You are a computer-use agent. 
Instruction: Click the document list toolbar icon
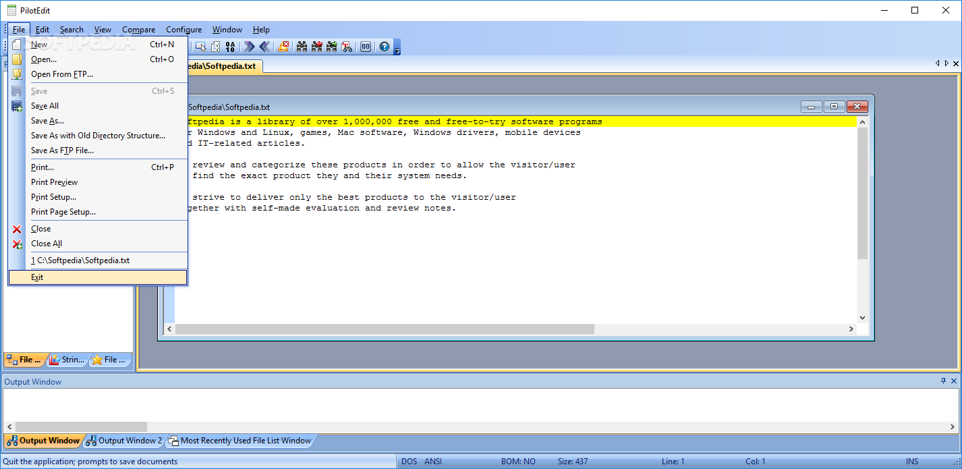click(x=215, y=47)
